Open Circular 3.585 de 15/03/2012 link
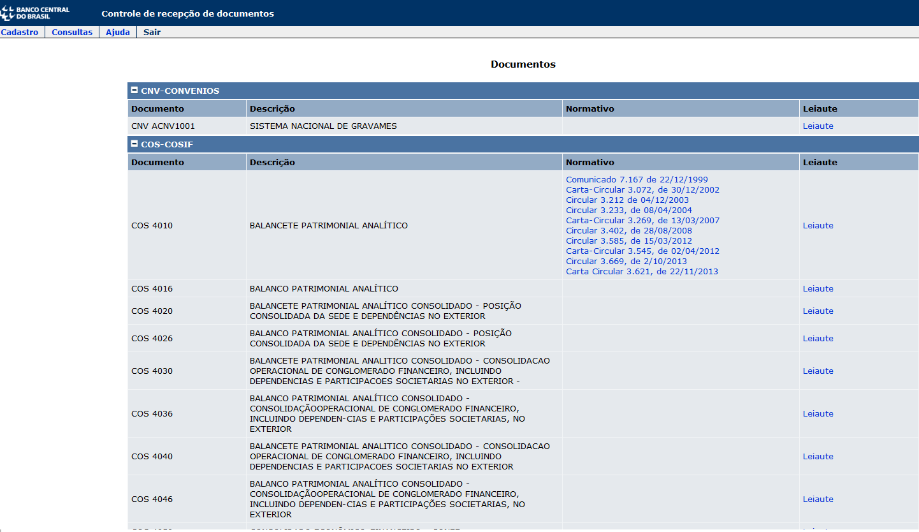The width and height of the screenshot is (919, 532). tap(629, 240)
